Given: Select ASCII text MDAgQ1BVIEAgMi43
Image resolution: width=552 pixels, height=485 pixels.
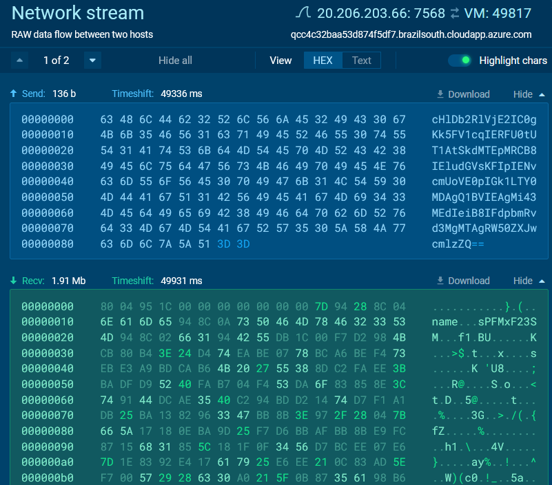Looking at the screenshot, I should [484, 197].
